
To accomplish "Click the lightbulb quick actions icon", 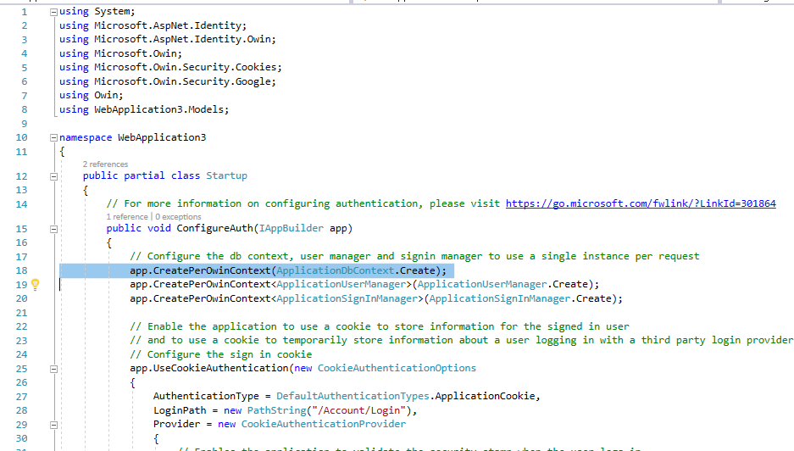I will [x=36, y=285].
